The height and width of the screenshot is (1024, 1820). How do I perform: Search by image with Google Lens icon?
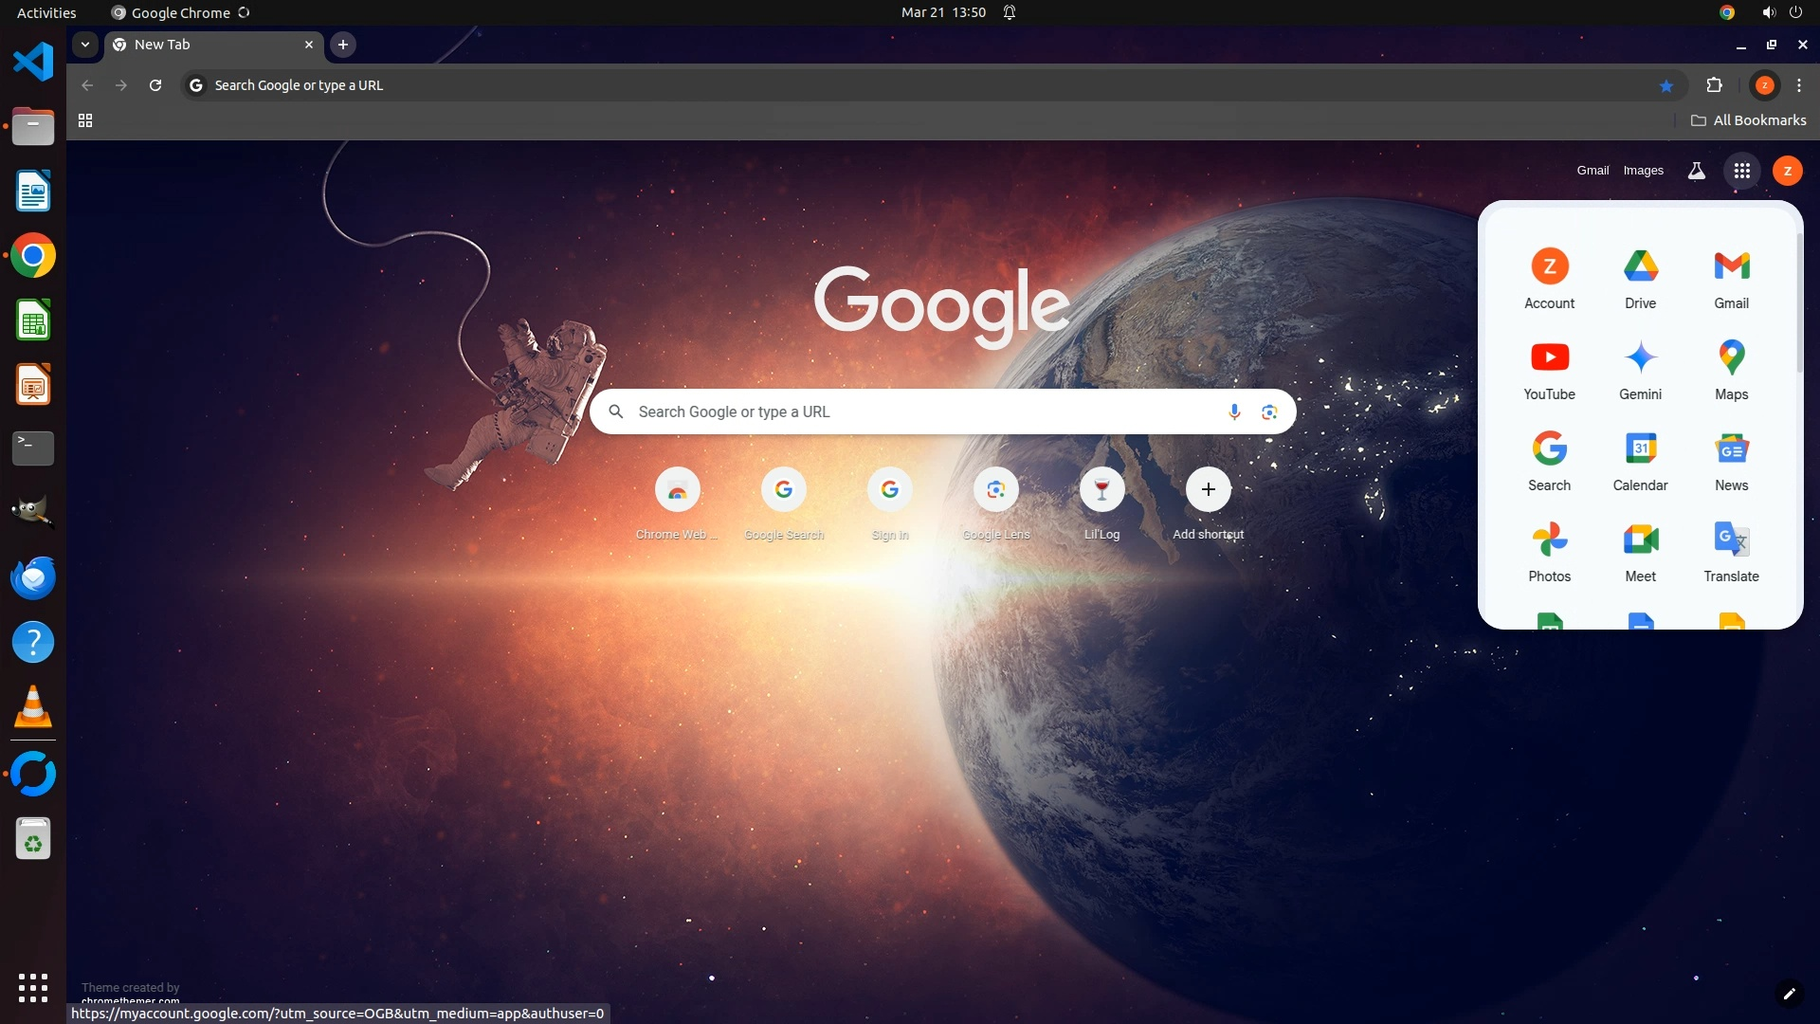click(x=1269, y=411)
